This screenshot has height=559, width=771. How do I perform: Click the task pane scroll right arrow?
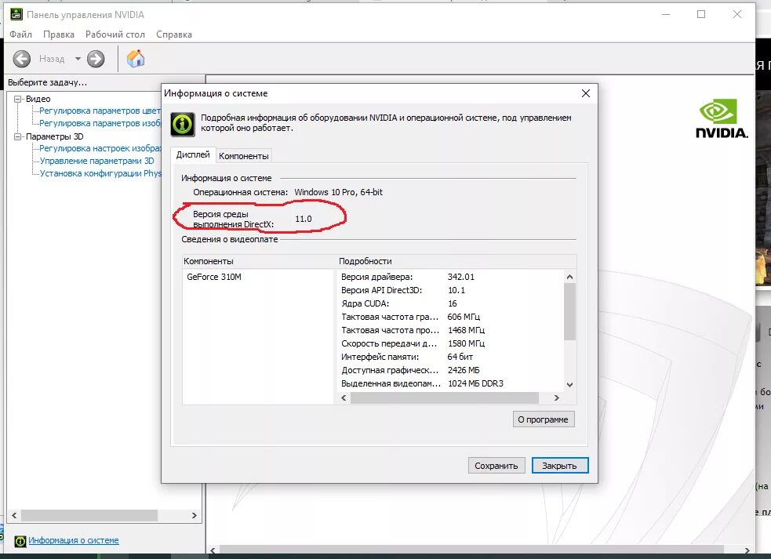pyautogui.click(x=195, y=515)
